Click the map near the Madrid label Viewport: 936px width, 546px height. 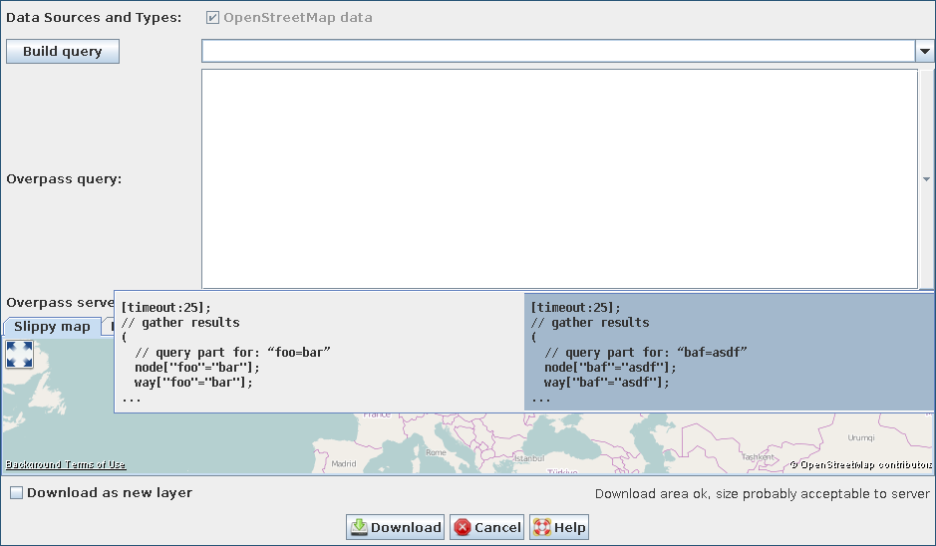pos(343,463)
